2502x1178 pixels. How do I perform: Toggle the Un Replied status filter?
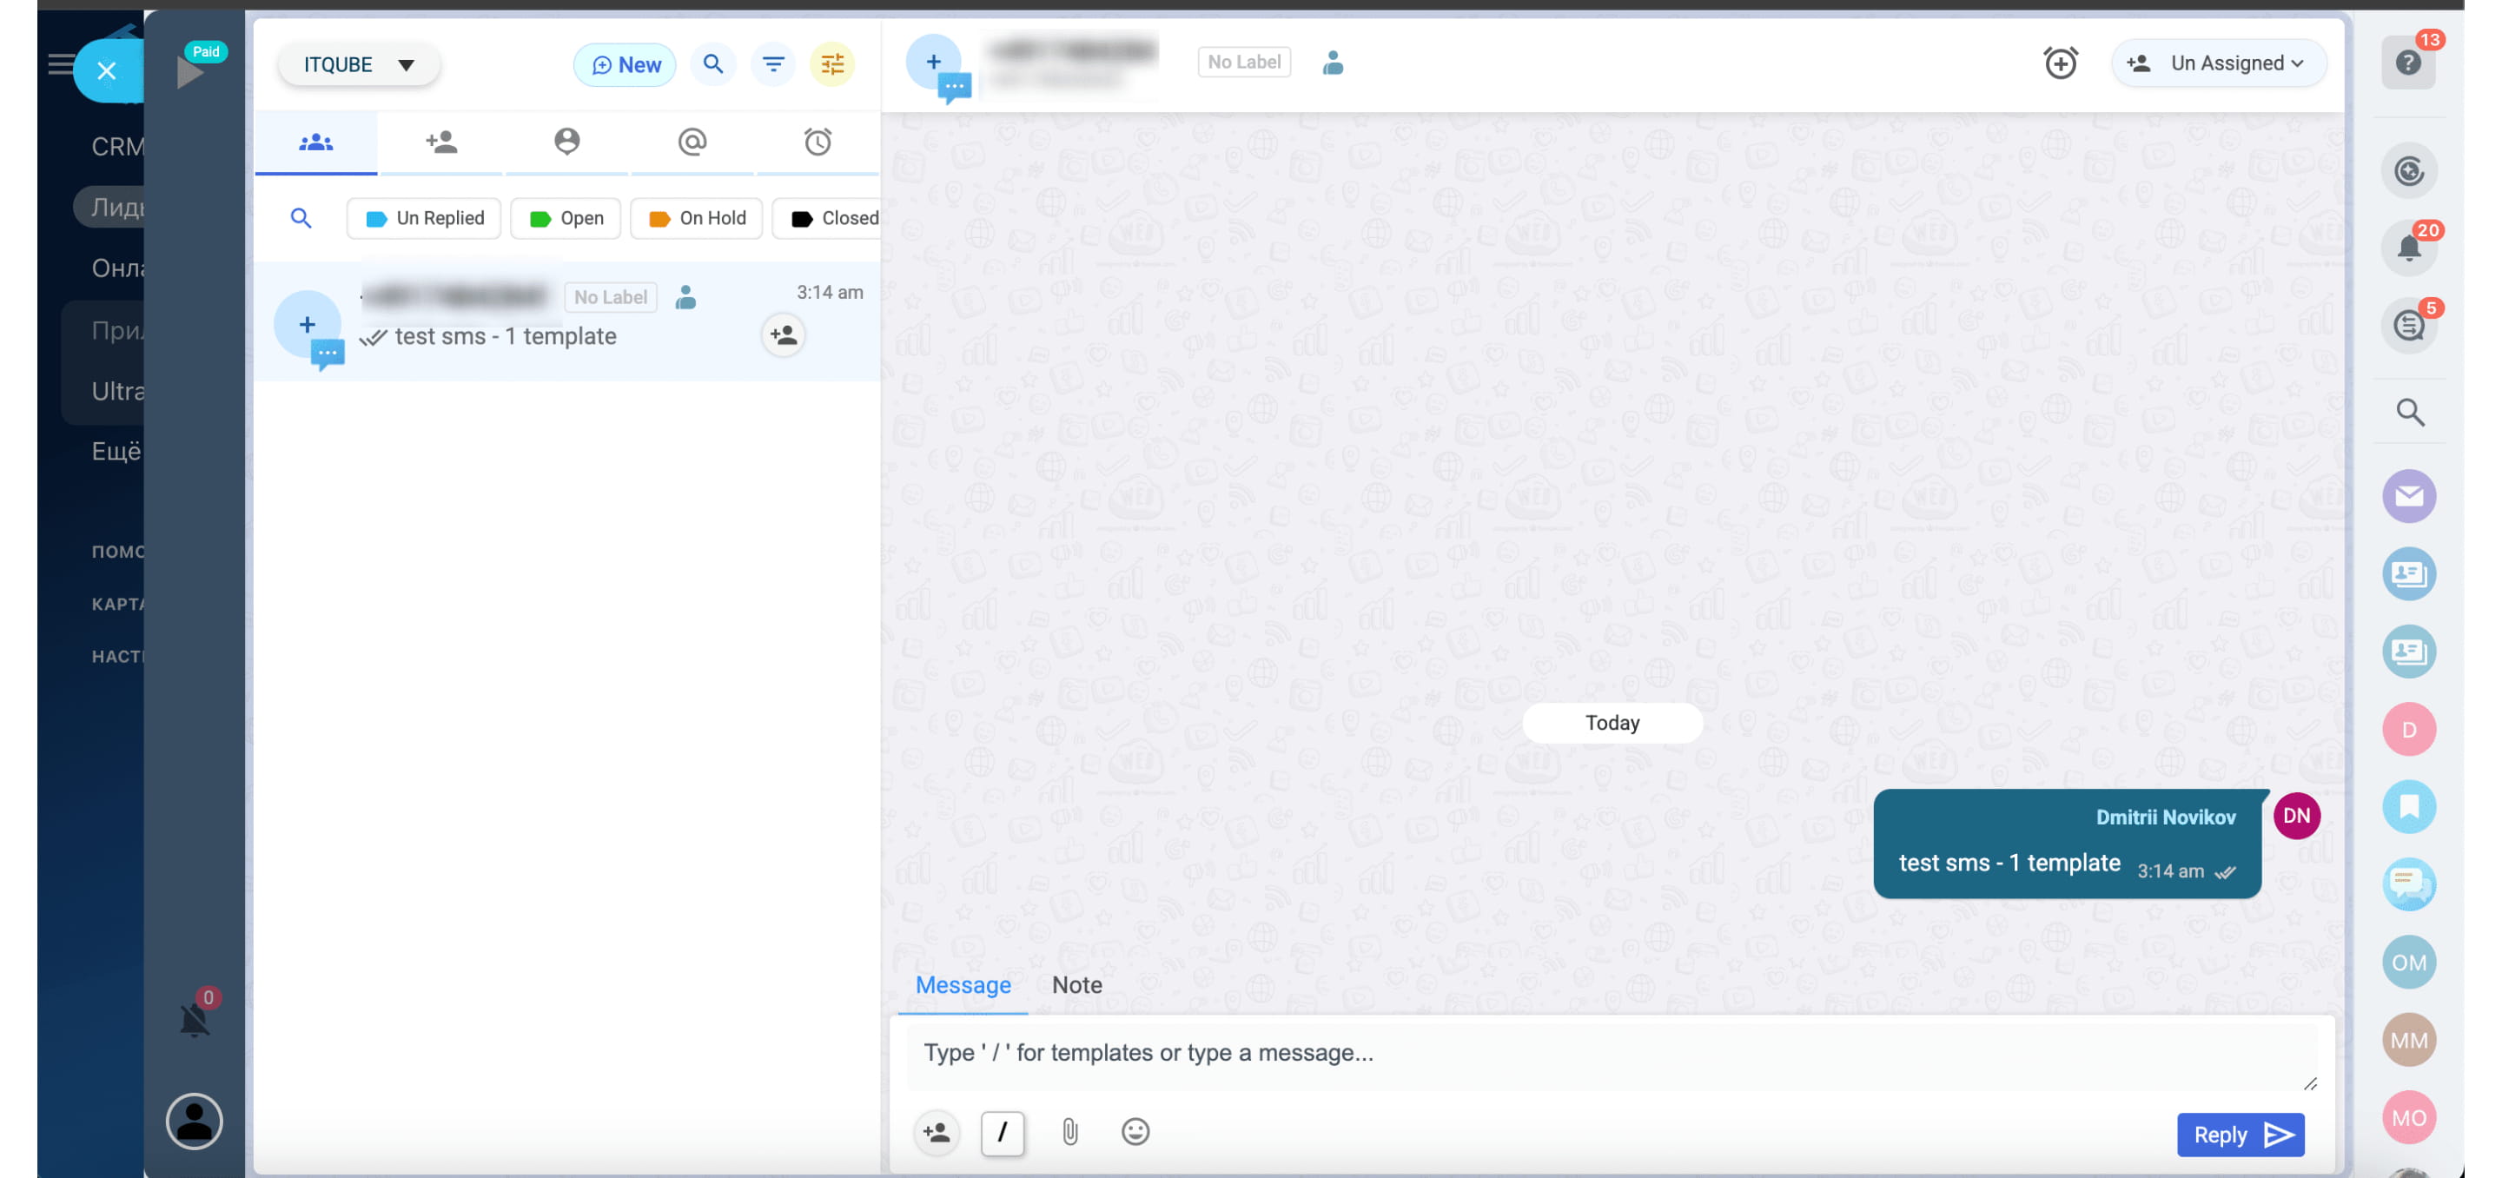point(423,219)
